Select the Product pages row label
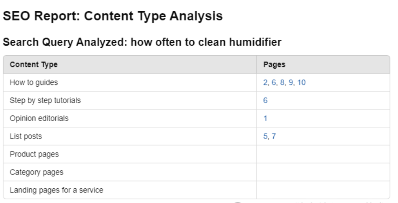Image resolution: width=398 pixels, height=203 pixels. click(x=34, y=154)
